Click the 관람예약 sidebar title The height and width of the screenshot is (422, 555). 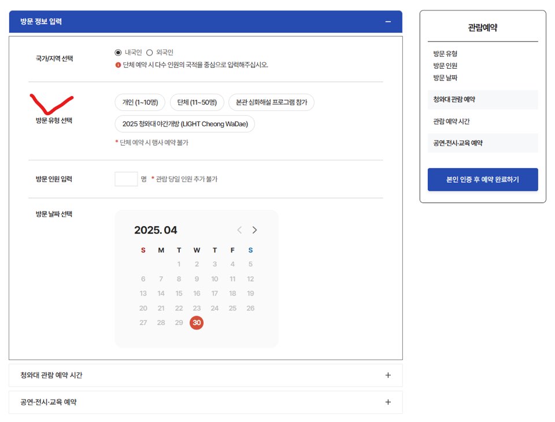(482, 27)
